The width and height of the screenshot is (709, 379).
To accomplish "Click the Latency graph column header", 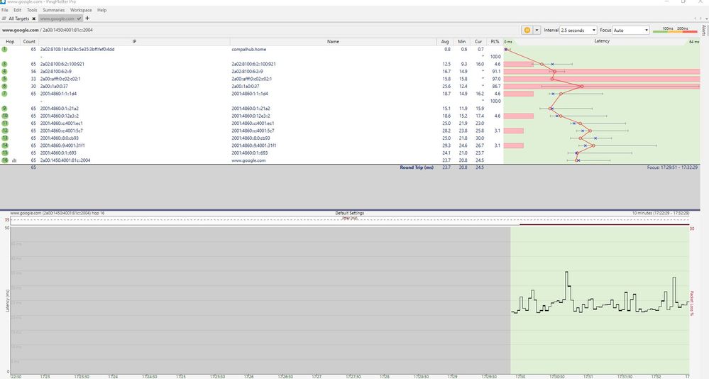I will [602, 41].
